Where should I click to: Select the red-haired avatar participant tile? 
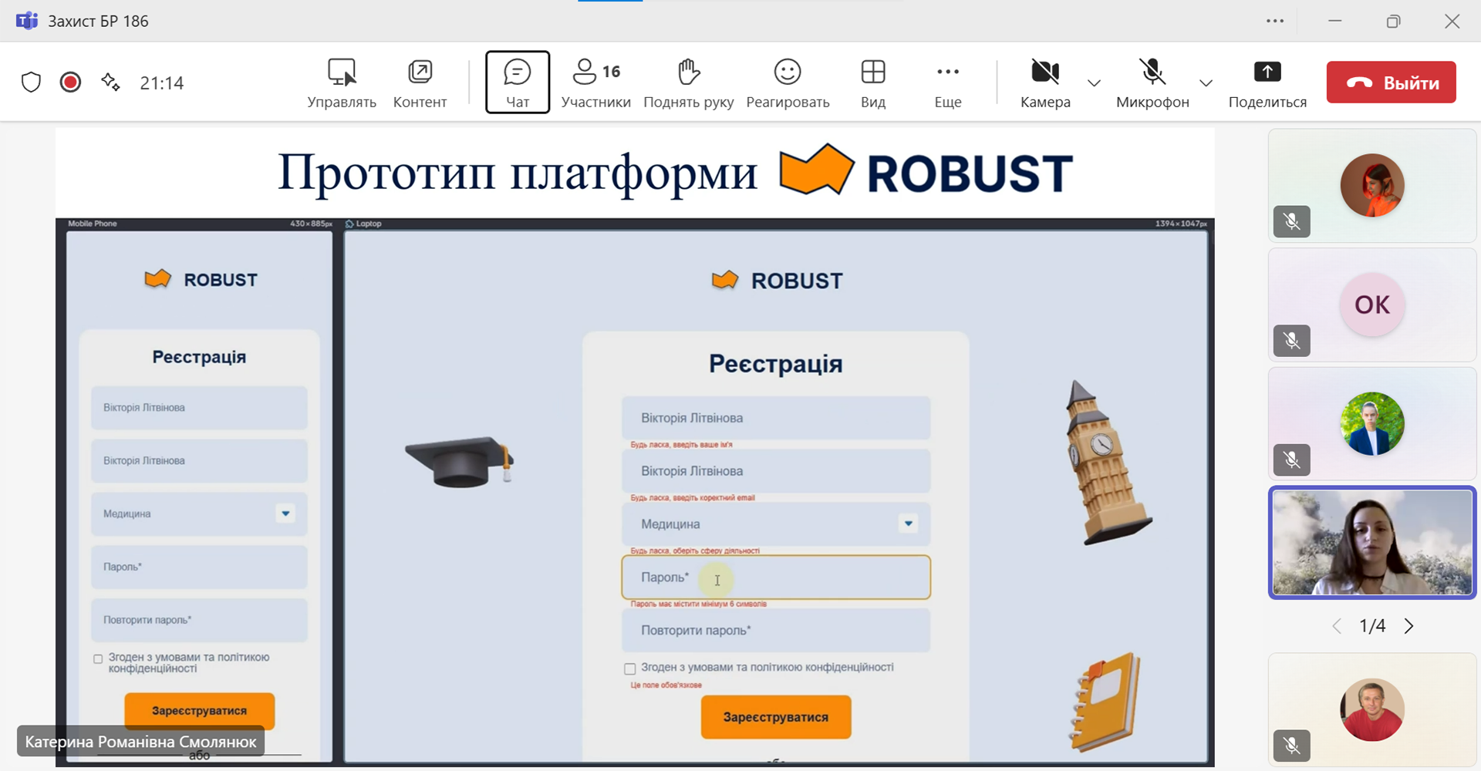[1372, 186]
